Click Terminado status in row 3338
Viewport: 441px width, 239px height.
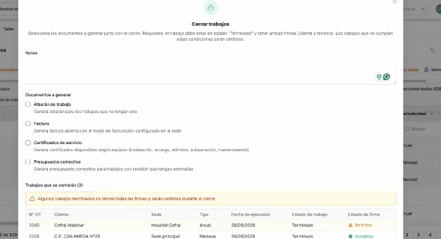tap(302, 236)
